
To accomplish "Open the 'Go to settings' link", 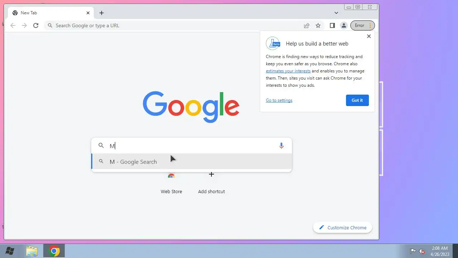I will pos(279,100).
